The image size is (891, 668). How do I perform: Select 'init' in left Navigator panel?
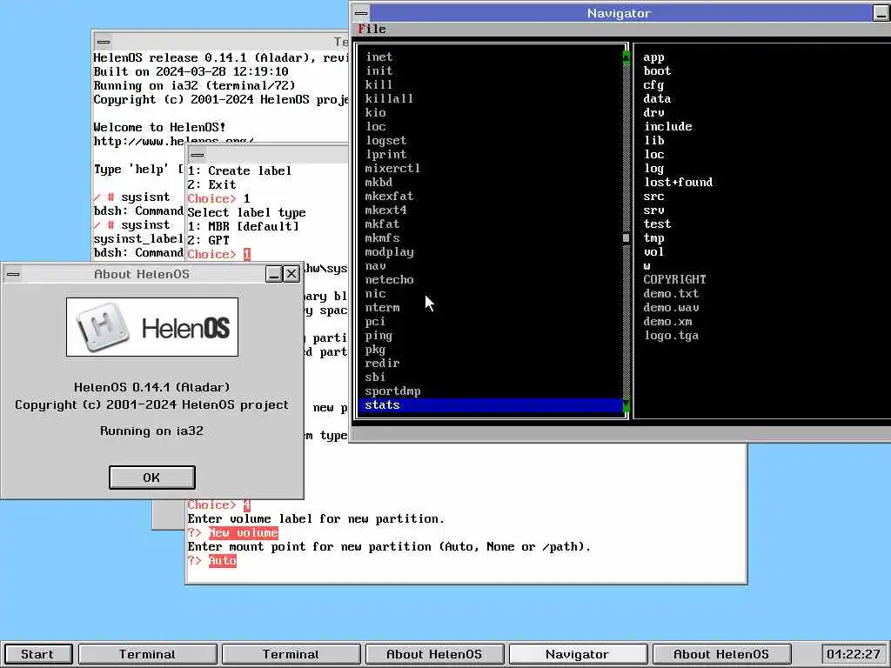379,70
